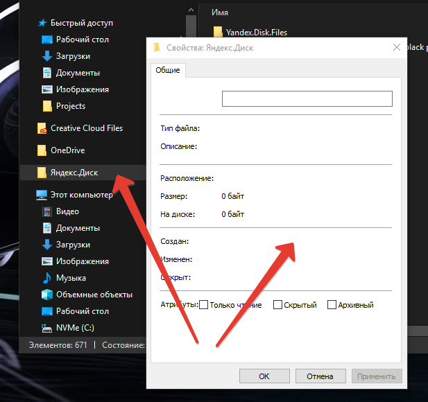
Task: Select the Projects folder in sidebar
Action: [x=71, y=106]
